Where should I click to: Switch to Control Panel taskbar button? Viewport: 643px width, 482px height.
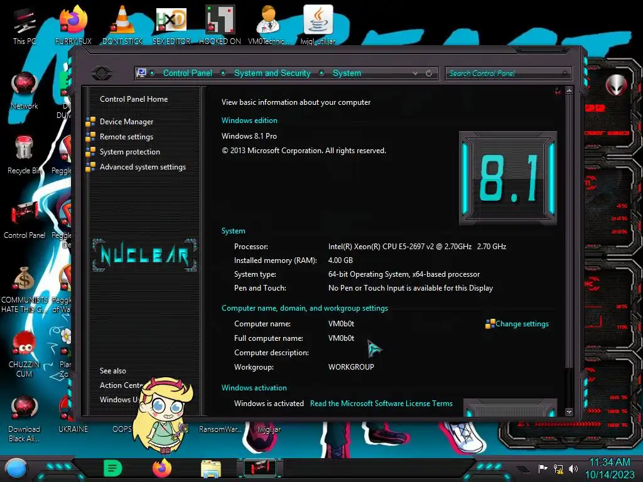click(x=260, y=468)
